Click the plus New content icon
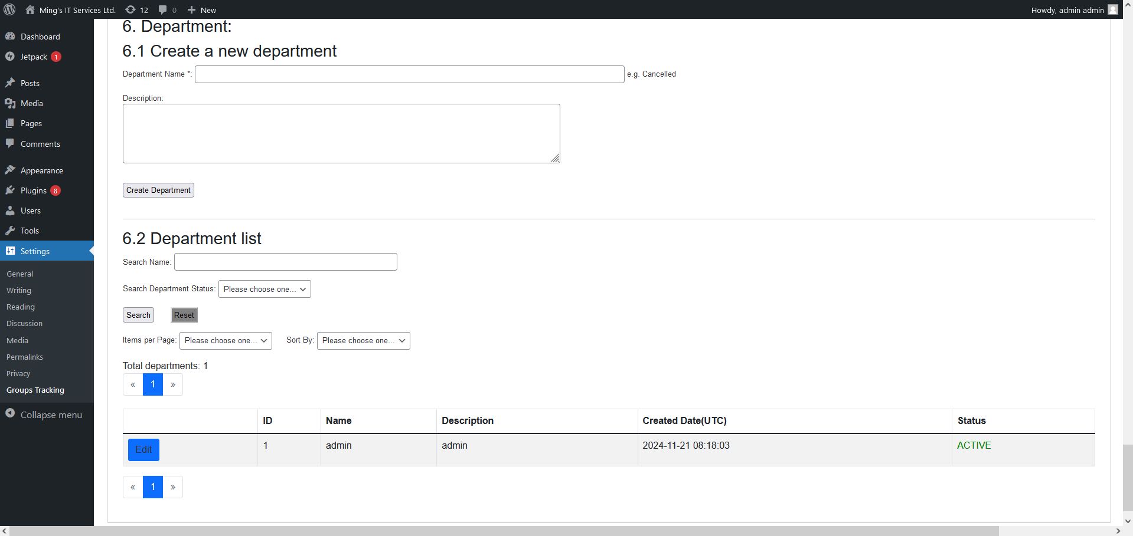The width and height of the screenshot is (1133, 536). coord(191,9)
